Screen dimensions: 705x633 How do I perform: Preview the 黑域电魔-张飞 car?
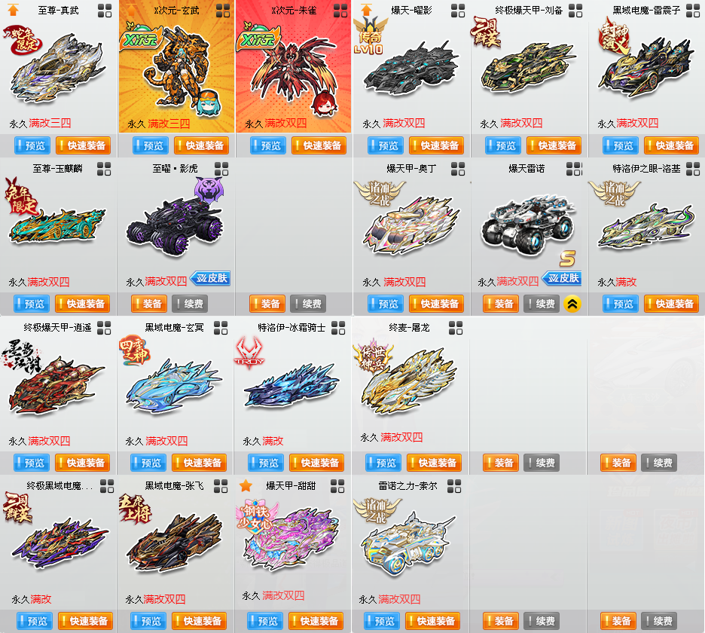pos(148,621)
